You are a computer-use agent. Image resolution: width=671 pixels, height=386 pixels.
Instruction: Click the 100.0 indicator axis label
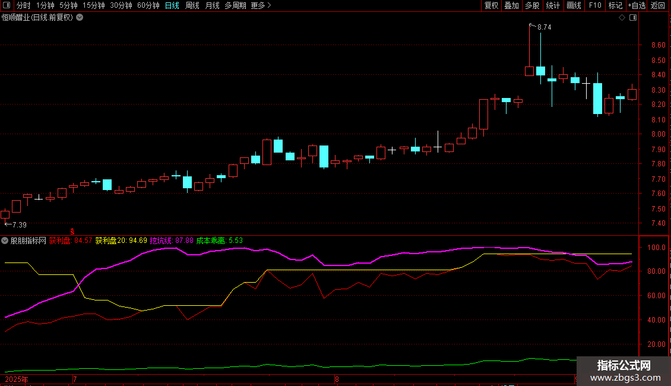(x=656, y=248)
